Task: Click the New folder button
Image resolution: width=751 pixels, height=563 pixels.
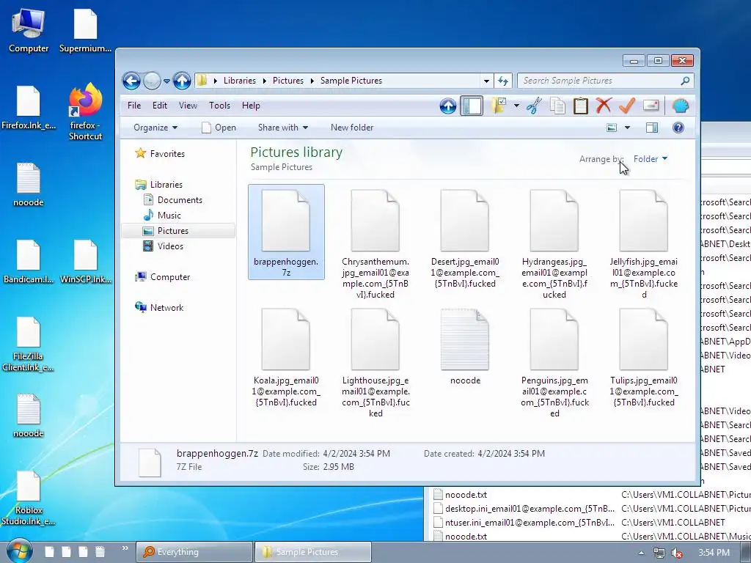Action: click(352, 128)
